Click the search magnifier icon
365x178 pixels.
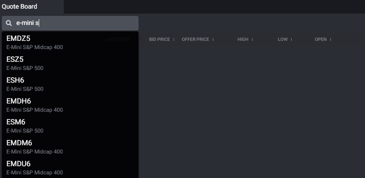[x=9, y=23]
